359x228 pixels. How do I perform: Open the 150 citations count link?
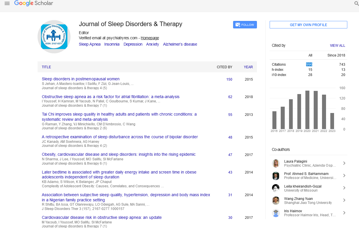pyautogui.click(x=229, y=79)
